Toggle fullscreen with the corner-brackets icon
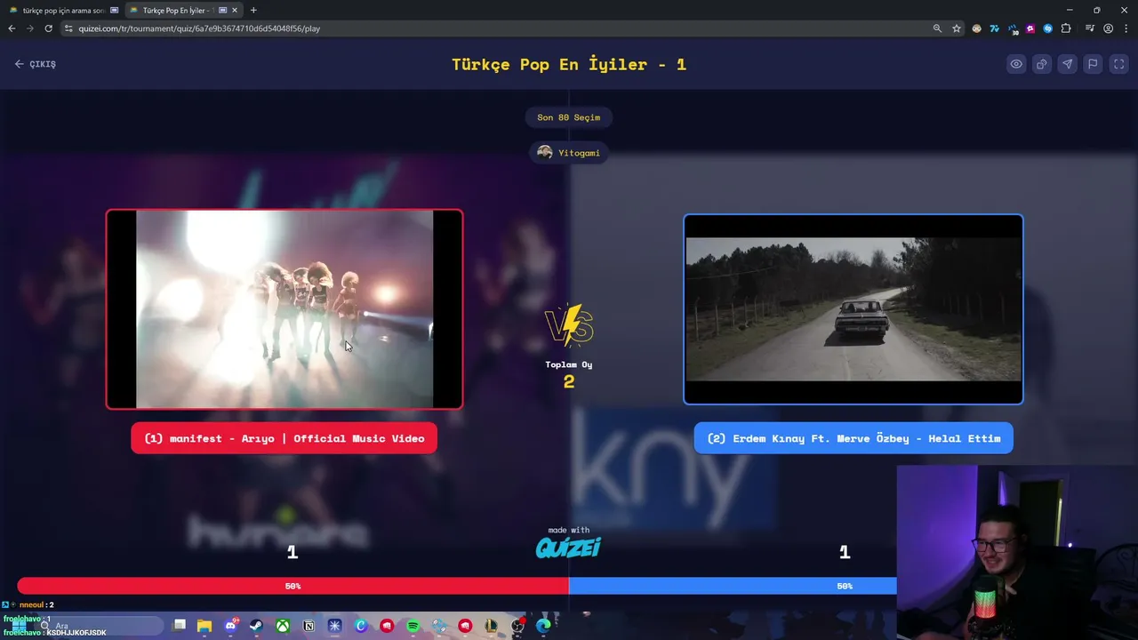This screenshot has width=1138, height=640. (1119, 64)
